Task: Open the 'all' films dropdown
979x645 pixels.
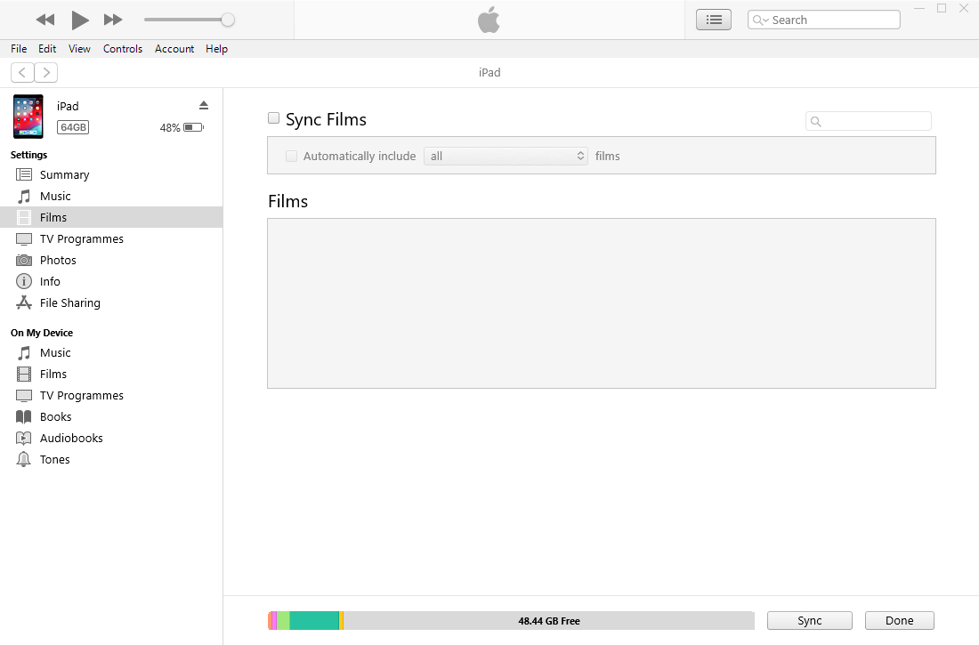Action: click(x=506, y=156)
